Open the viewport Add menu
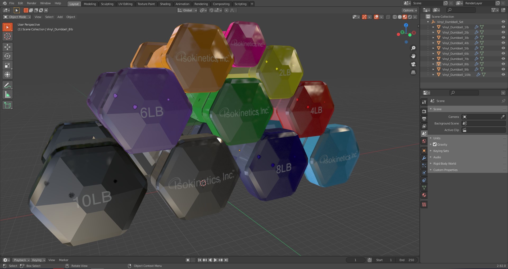Viewport: 508px width, 269px height. coord(60,17)
